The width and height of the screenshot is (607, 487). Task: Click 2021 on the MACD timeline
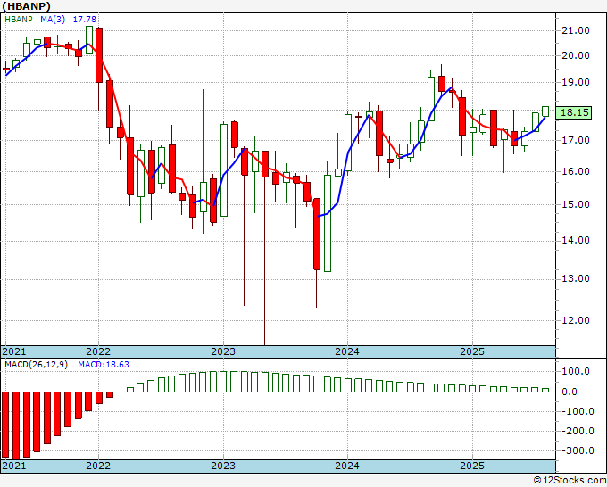pyautogui.click(x=14, y=466)
